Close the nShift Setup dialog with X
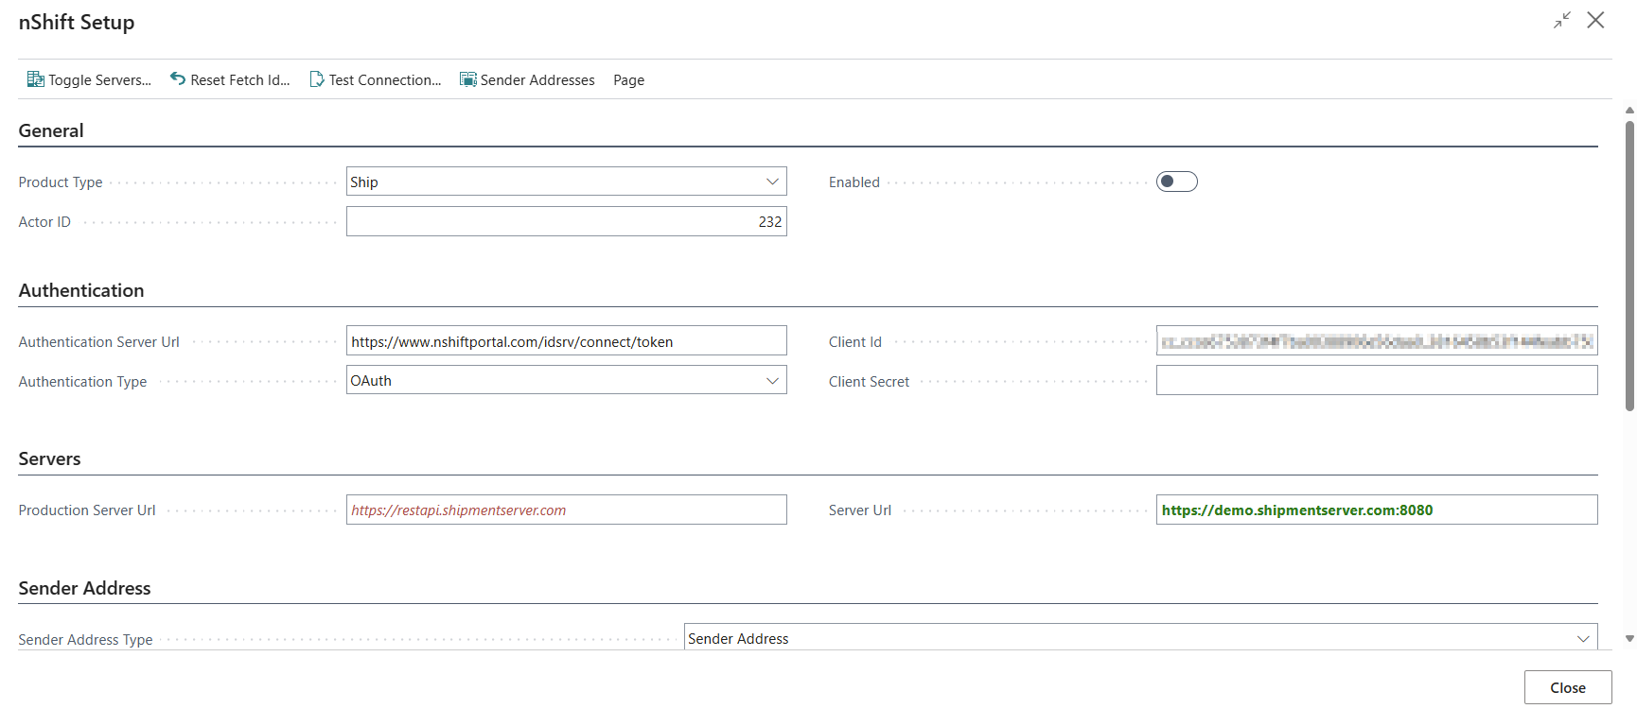Image resolution: width=1637 pixels, height=726 pixels. click(1595, 20)
